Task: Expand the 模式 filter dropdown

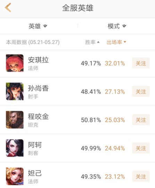Action: [x=117, y=26]
